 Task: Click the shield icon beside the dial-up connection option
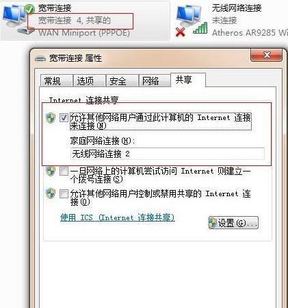pos(51,171)
